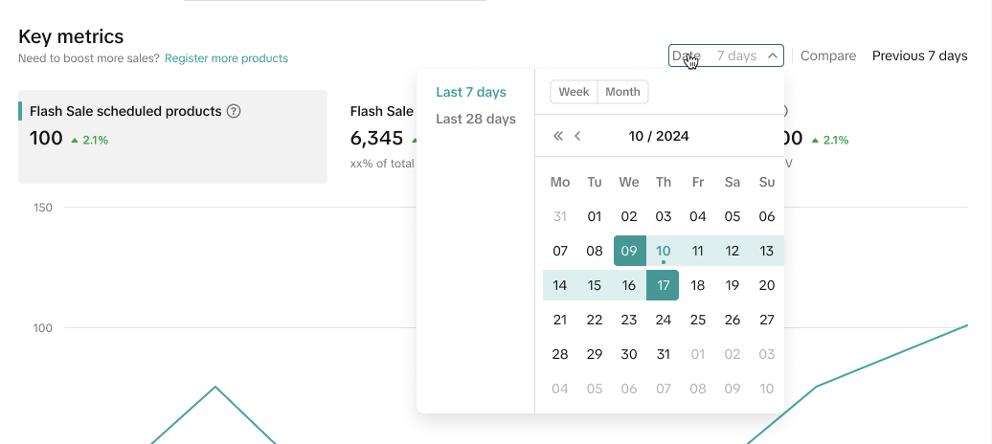
Task: Switch to Month view toggle
Action: [622, 92]
